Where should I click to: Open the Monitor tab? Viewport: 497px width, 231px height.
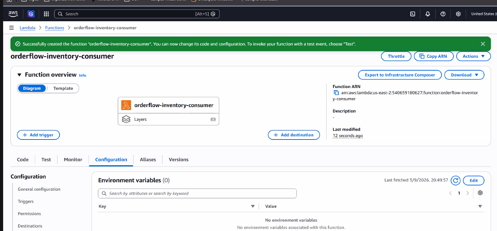73,159
